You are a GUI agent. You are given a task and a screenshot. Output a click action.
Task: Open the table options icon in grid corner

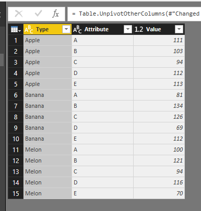point(16,29)
